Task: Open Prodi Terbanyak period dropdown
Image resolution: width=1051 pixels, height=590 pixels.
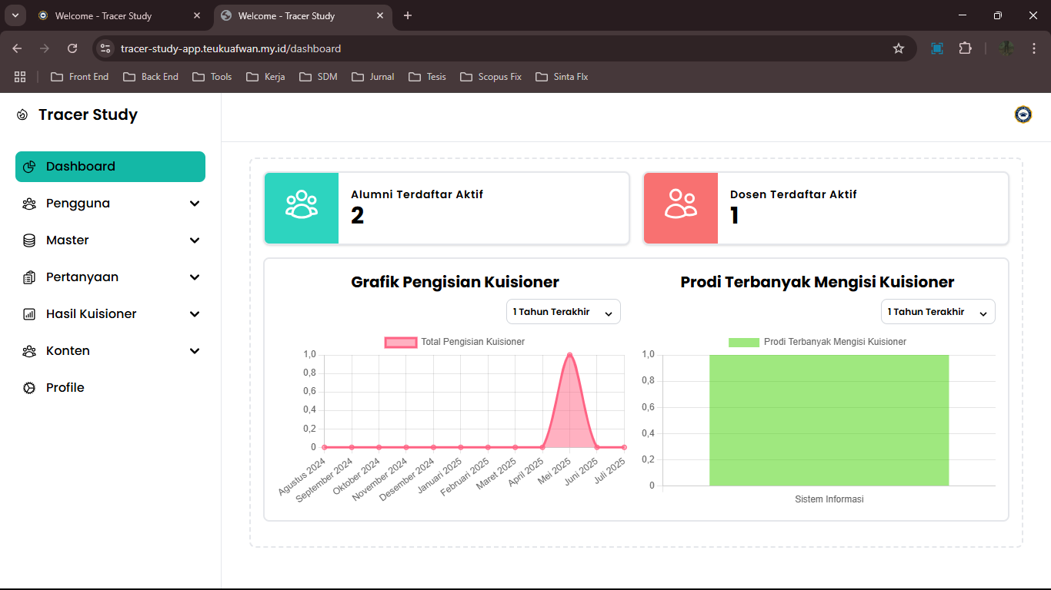Action: (937, 312)
